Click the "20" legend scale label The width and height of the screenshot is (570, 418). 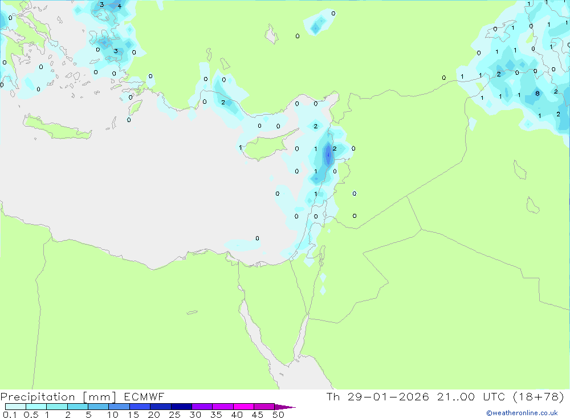(154, 415)
